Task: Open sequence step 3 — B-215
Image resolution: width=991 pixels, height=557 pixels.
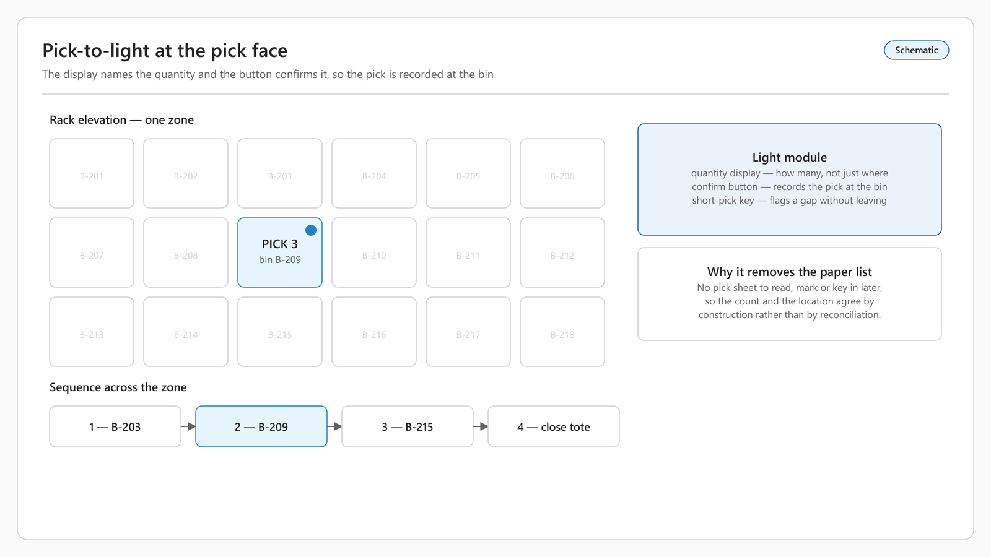Action: [408, 426]
